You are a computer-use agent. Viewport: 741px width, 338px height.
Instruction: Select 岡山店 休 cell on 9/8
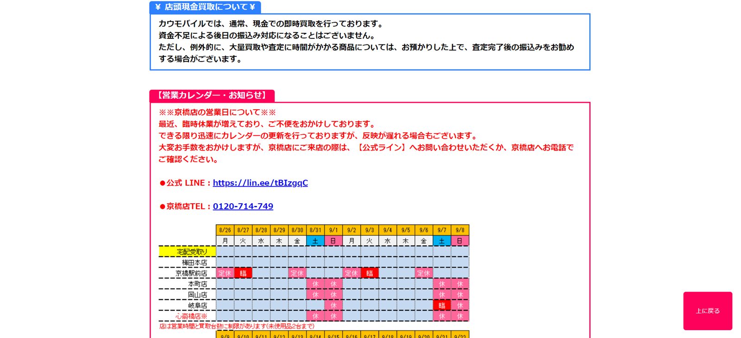pyautogui.click(x=460, y=294)
